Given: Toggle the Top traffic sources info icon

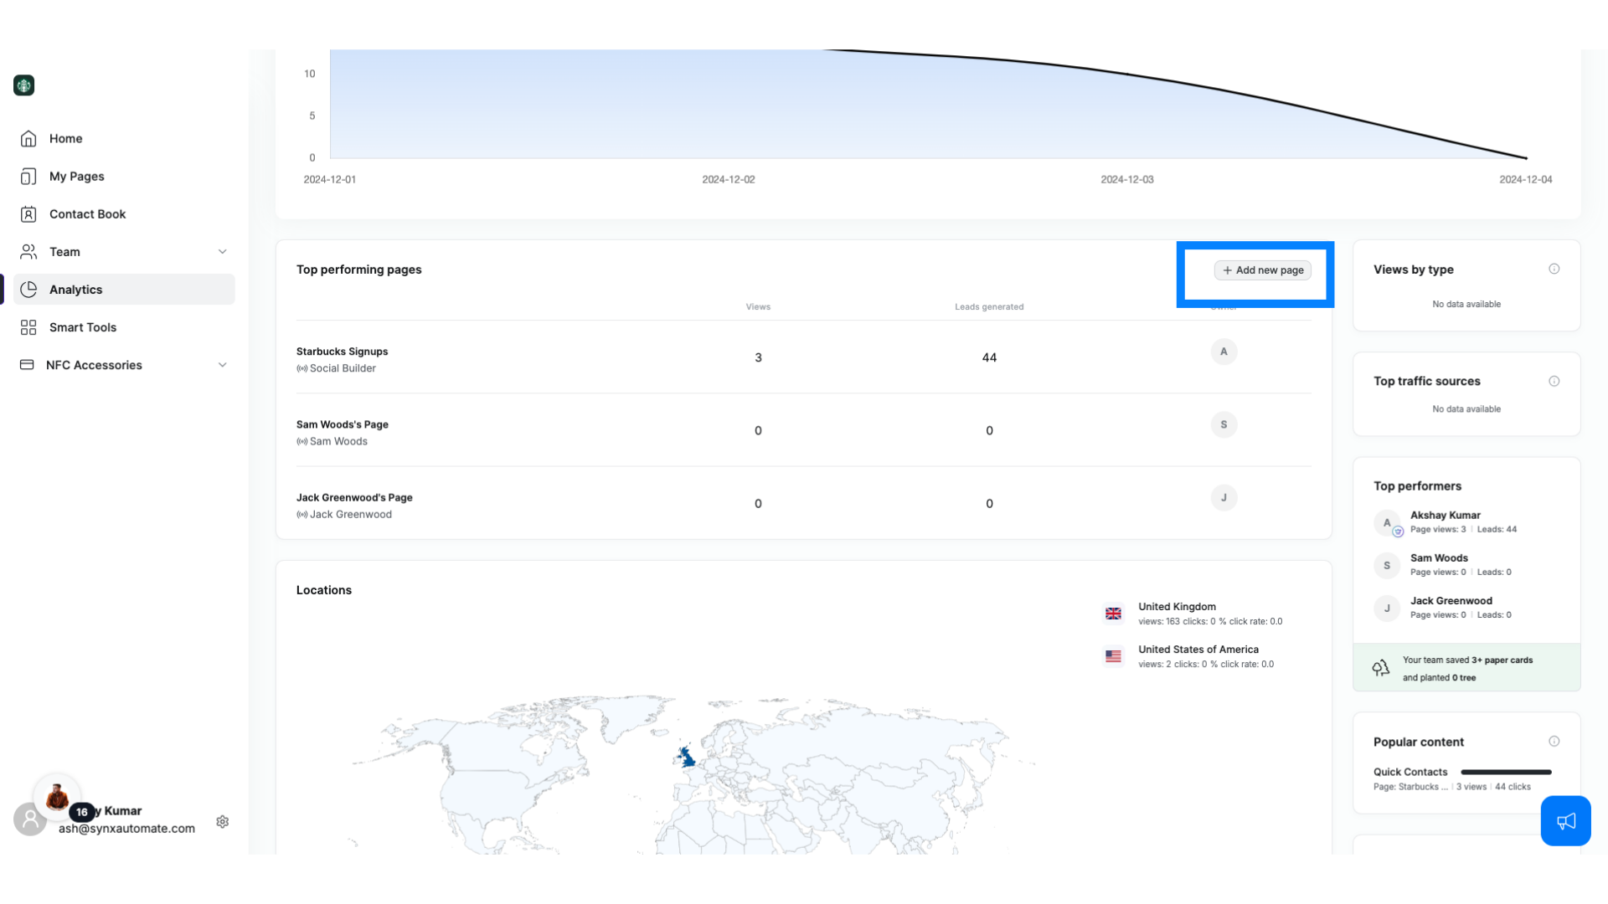Looking at the screenshot, I should pos(1554,381).
